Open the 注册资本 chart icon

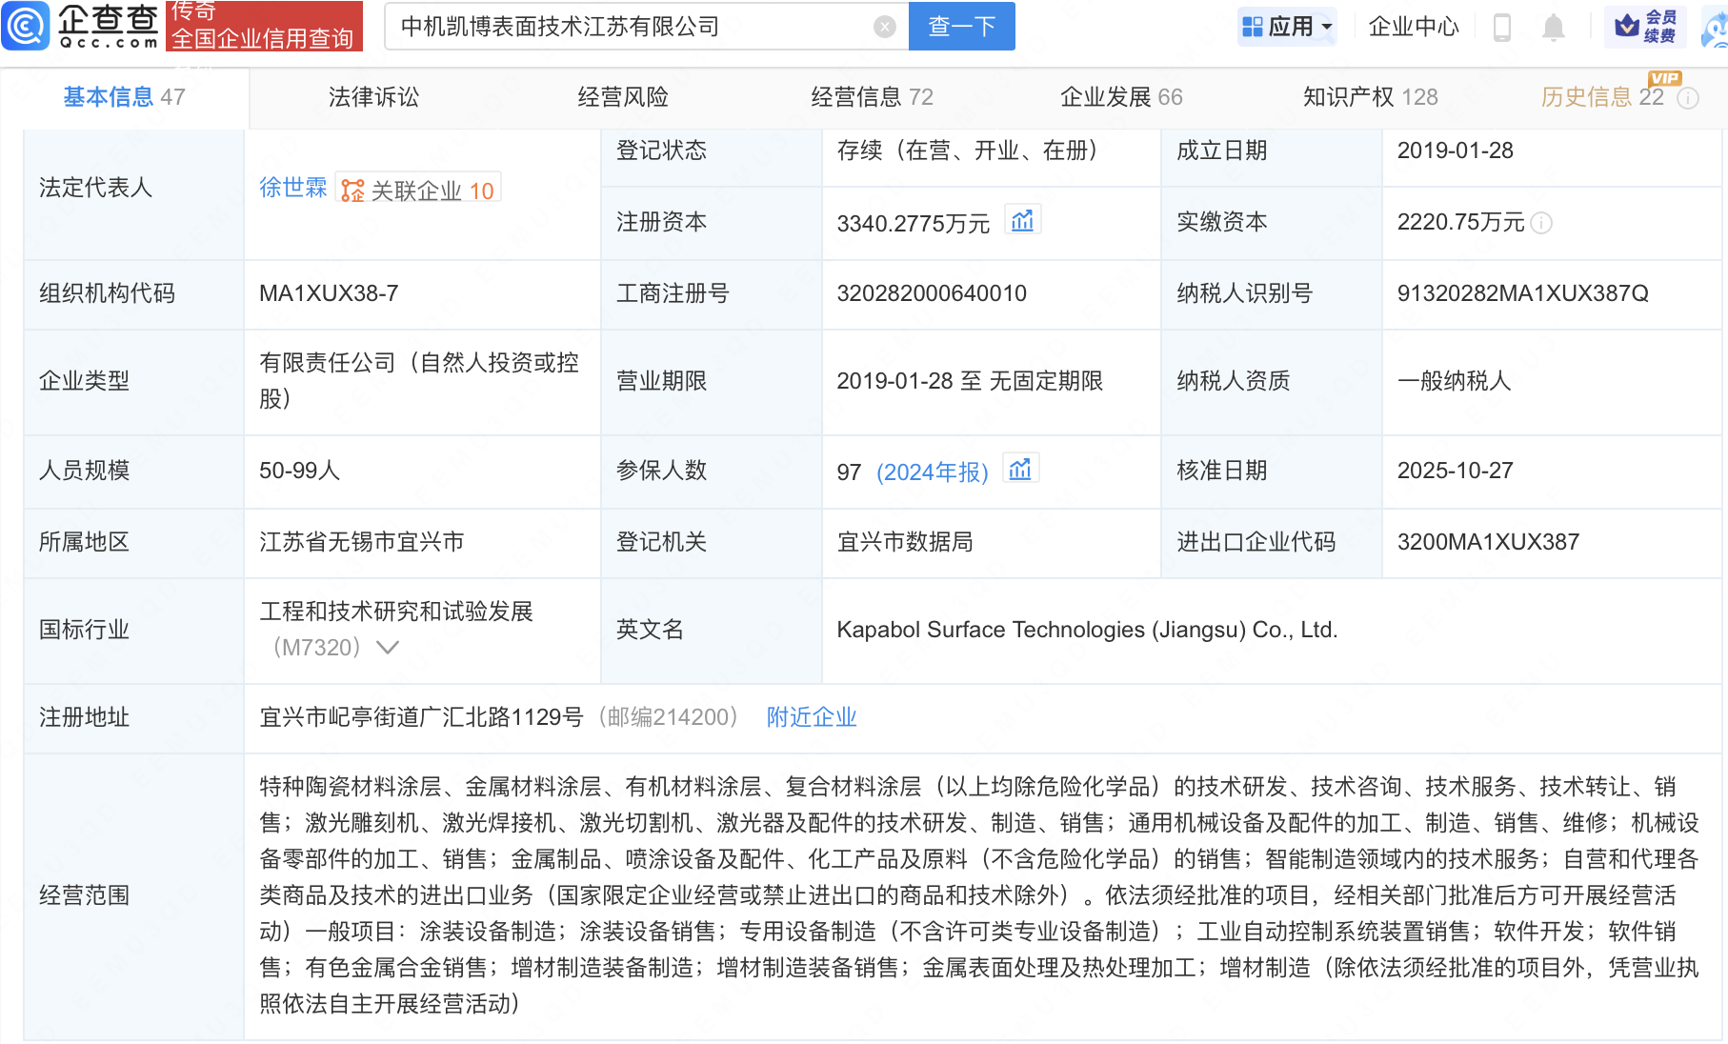click(1024, 219)
